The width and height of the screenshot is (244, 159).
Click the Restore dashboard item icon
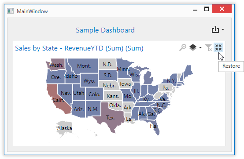click(x=218, y=47)
